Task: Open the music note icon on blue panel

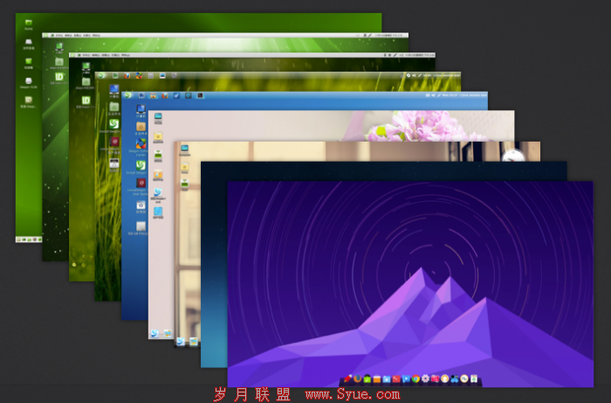Action: tap(176, 95)
